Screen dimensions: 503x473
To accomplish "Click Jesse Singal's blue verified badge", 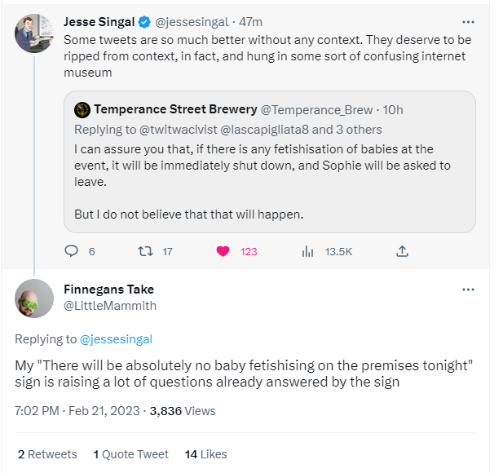I will click(144, 22).
